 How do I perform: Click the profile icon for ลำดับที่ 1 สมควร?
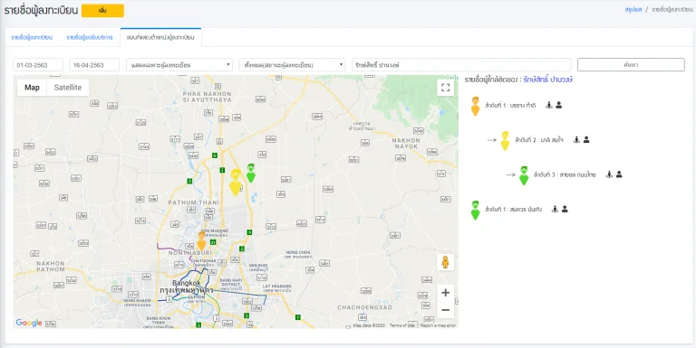[565, 209]
